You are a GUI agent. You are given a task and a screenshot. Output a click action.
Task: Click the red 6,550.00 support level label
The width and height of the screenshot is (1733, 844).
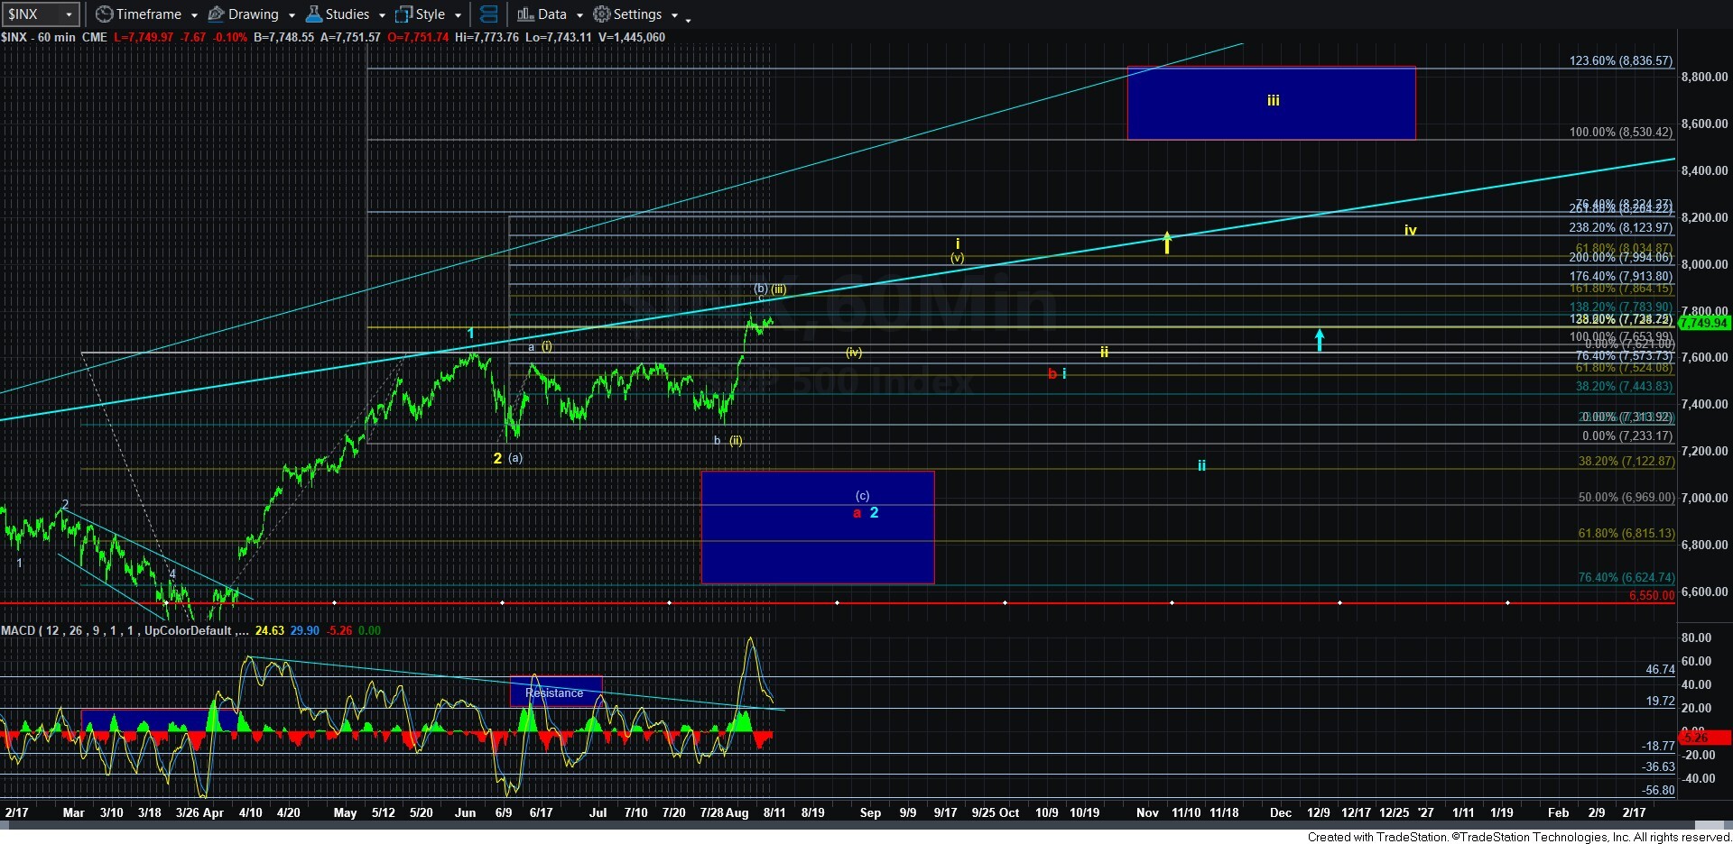tap(1652, 596)
